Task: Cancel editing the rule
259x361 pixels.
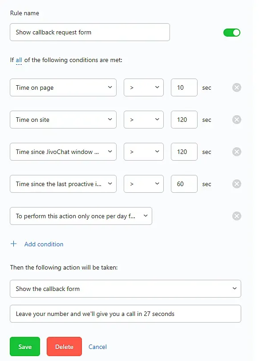Action: tap(97, 347)
